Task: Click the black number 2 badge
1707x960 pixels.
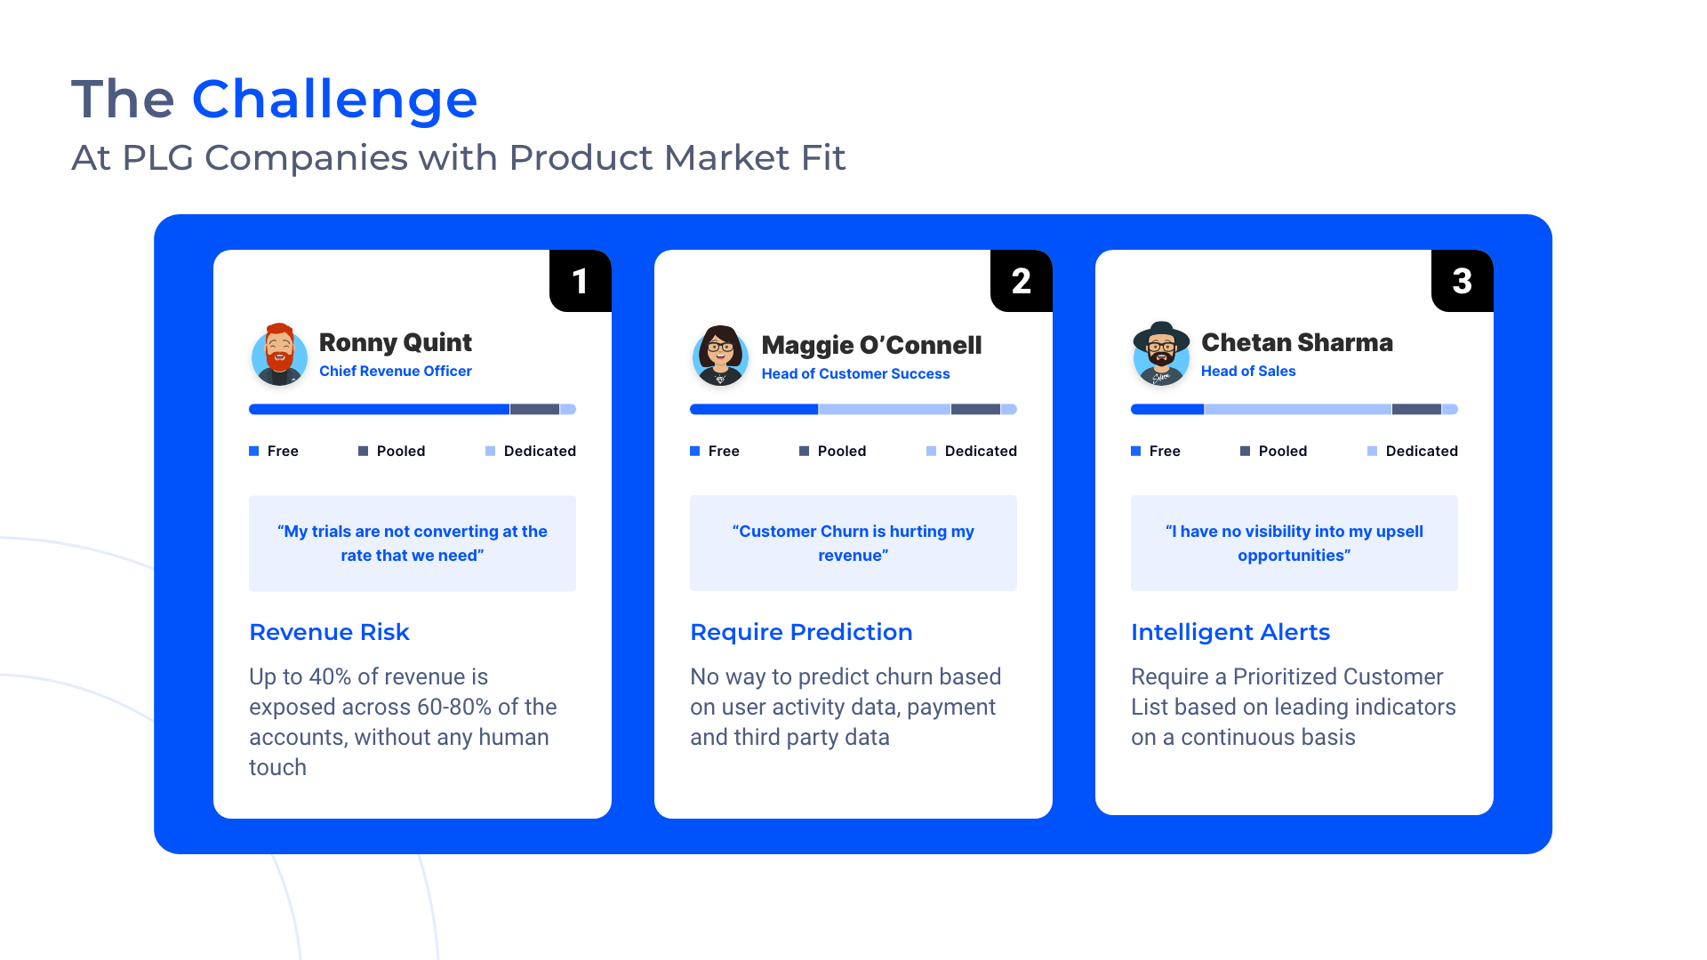Action: 1021,282
